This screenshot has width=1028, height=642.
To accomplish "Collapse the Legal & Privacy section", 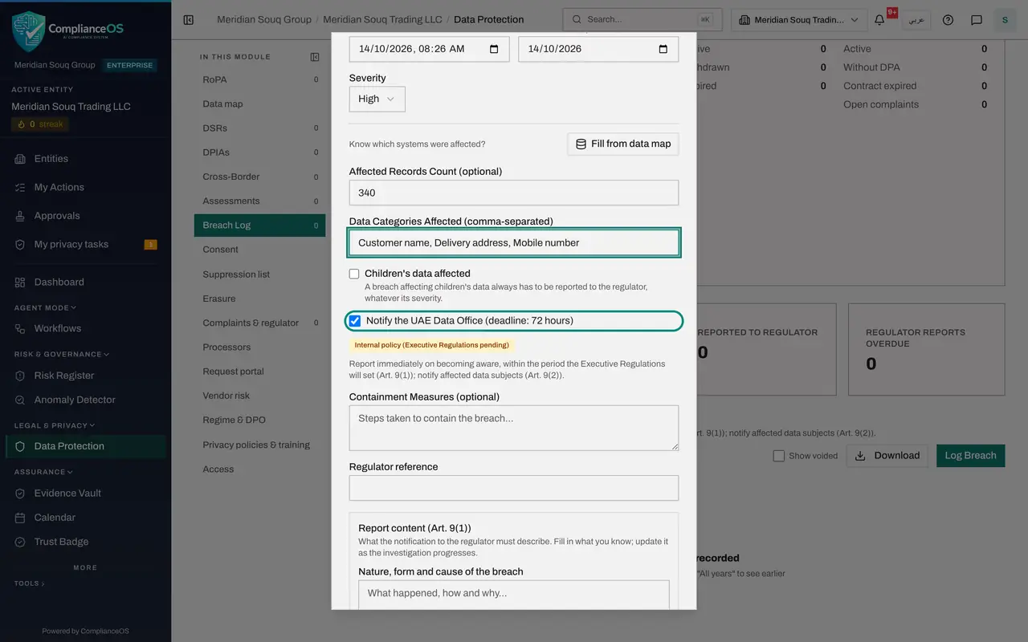I will pos(55,425).
